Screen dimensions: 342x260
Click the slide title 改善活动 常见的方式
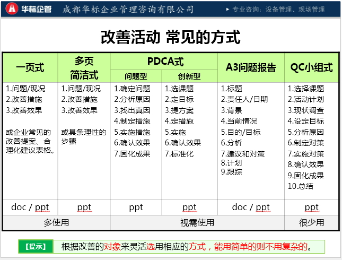click(x=171, y=37)
